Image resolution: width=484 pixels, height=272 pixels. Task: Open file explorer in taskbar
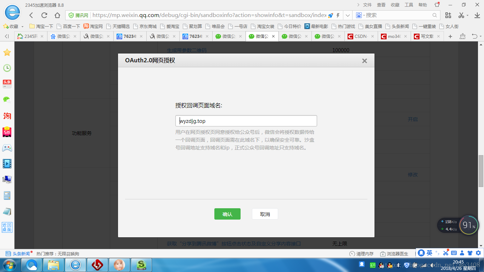[x=54, y=265]
